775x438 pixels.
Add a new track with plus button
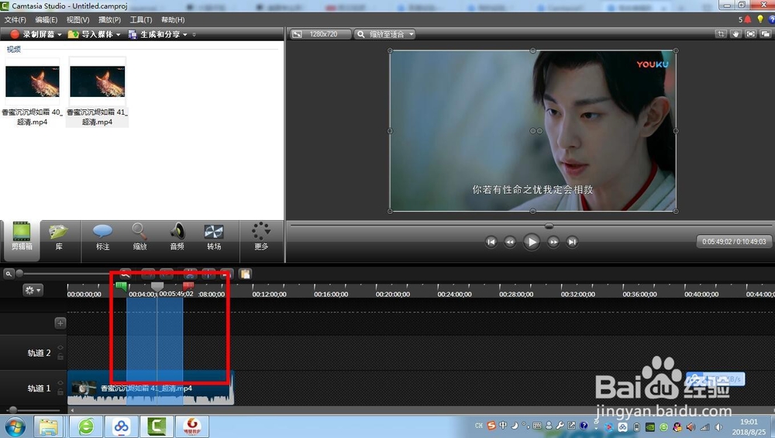point(60,322)
